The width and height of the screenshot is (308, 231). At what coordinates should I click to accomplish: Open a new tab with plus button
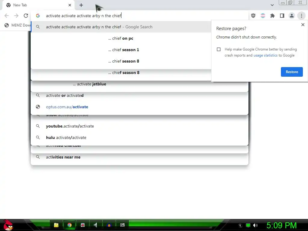pyautogui.click(x=81, y=5)
